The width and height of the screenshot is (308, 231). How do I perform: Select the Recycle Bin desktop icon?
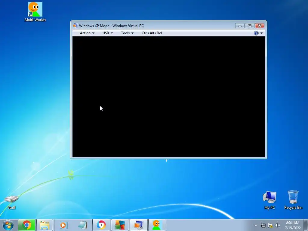coord(293,200)
